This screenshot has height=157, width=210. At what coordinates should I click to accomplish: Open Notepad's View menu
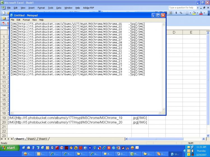tap(34, 20)
